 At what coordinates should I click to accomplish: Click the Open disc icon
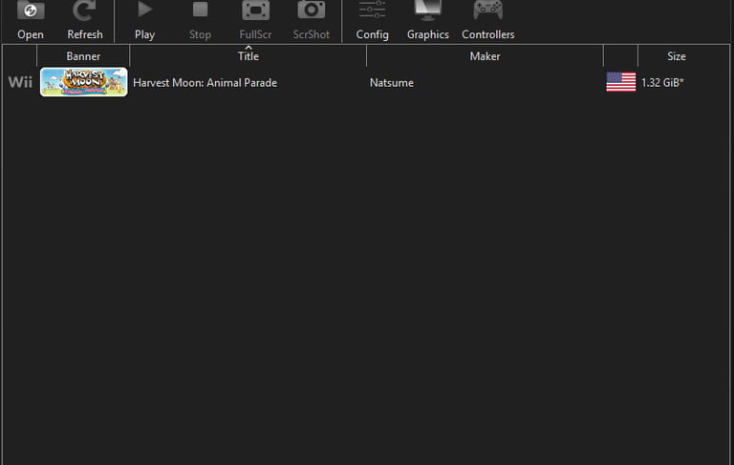pos(31,11)
